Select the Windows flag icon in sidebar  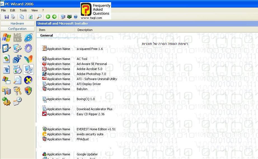pyautogui.click(x=6, y=37)
